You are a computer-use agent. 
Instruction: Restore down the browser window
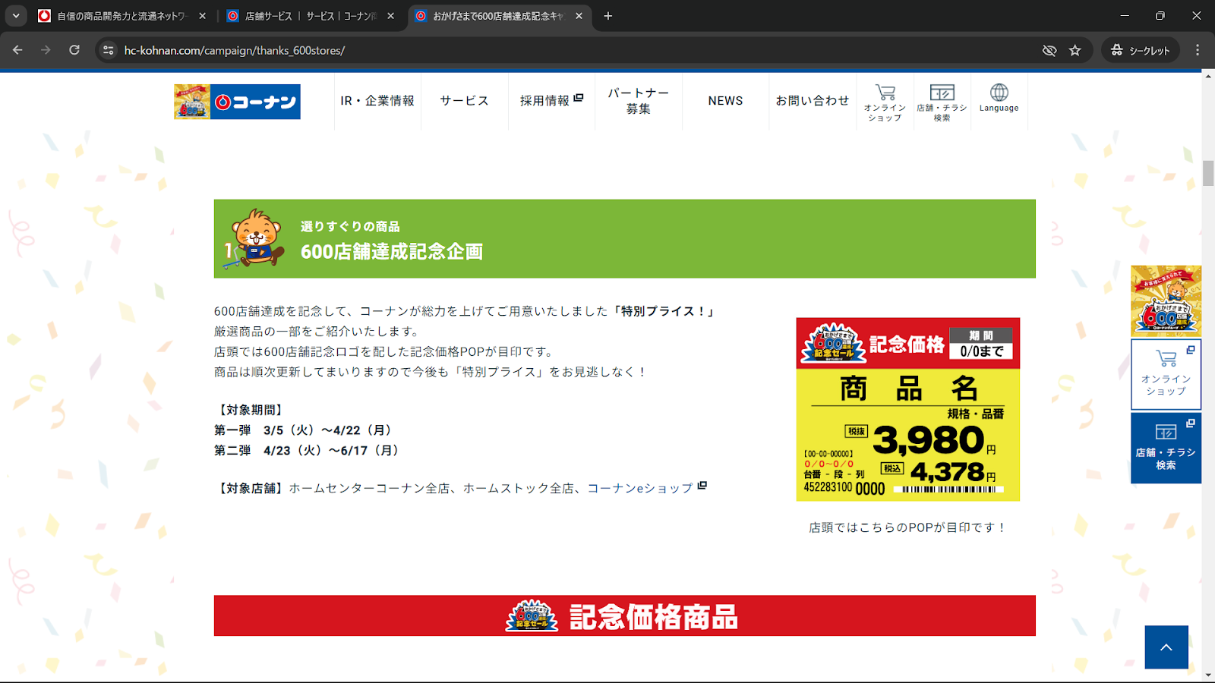tap(1160, 15)
